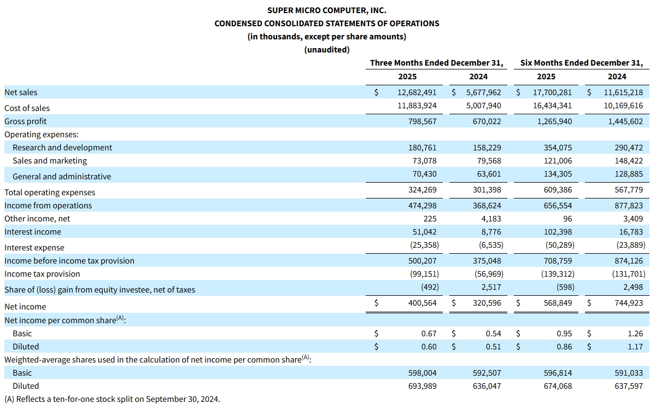The image size is (656, 409).
Task: Click the Research and development label
Action: tap(62, 148)
